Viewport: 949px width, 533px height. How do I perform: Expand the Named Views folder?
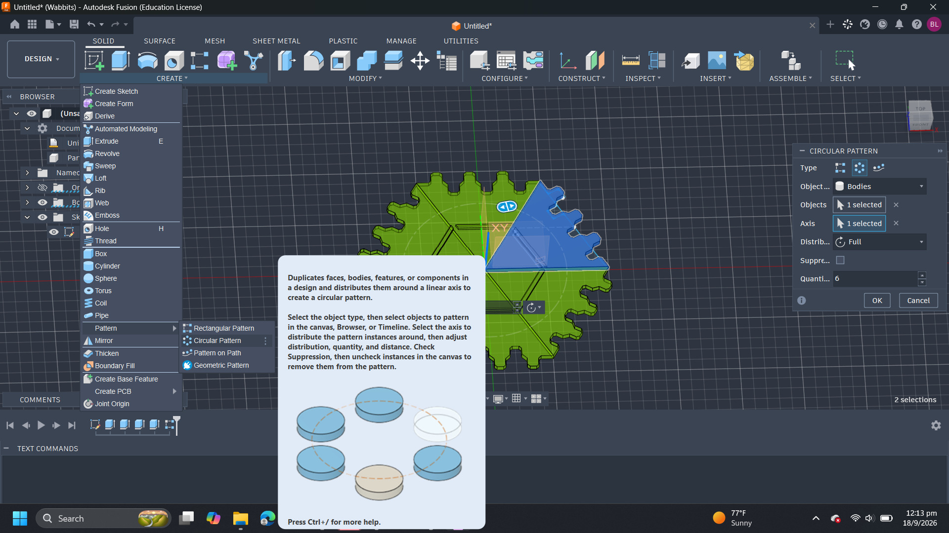click(x=27, y=173)
